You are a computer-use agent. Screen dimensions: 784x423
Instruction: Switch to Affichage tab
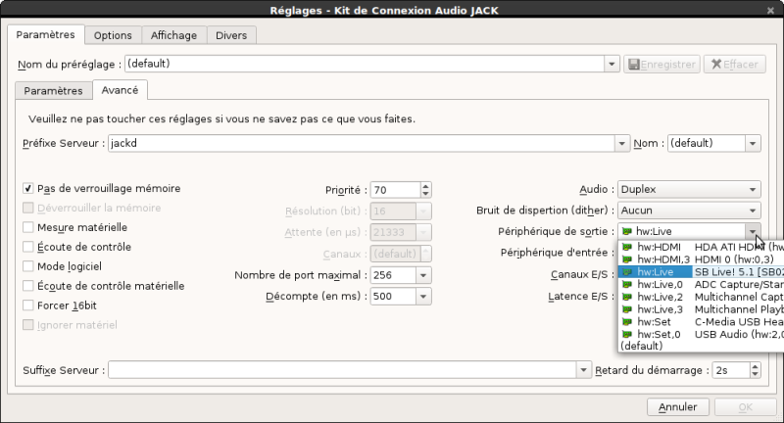pos(174,35)
